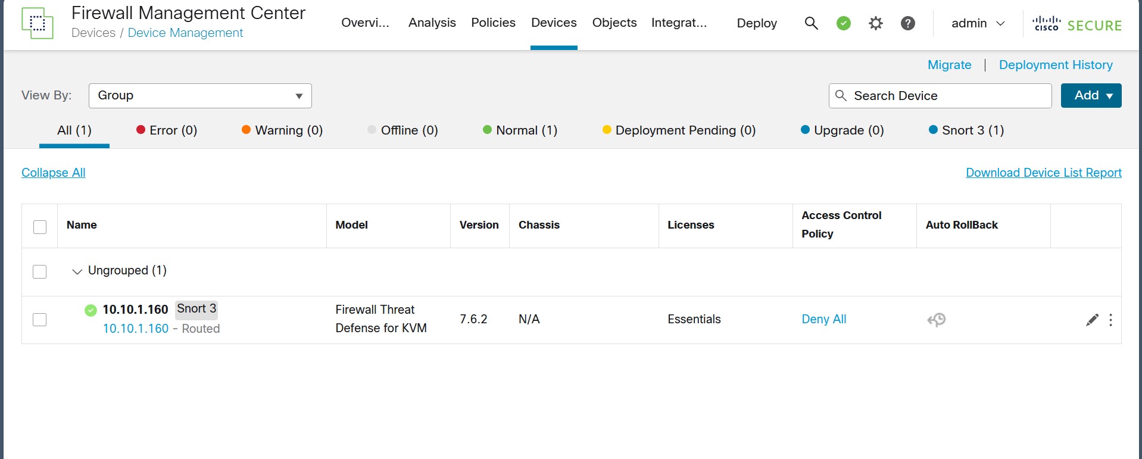Open the Deny All access control policy
The width and height of the screenshot is (1142, 459).
(823, 319)
